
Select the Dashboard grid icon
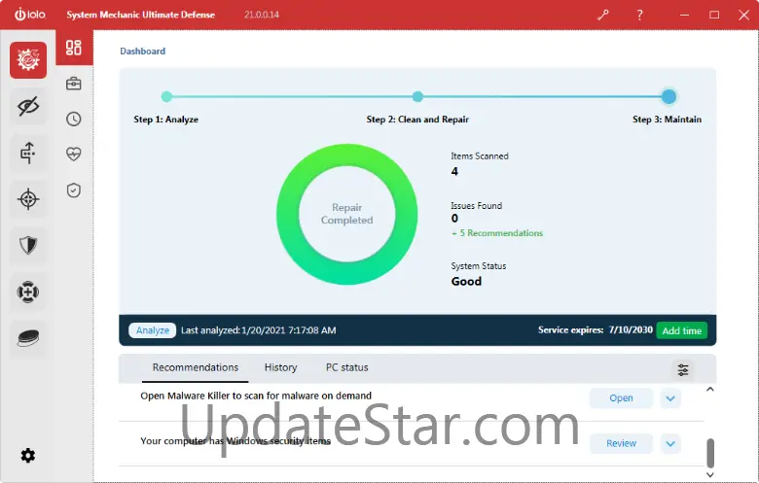74,48
